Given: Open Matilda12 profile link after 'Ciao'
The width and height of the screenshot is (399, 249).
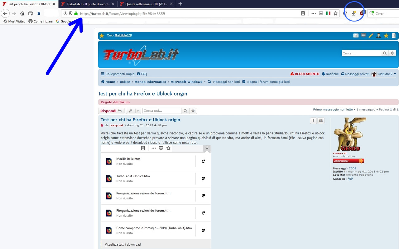Looking at the screenshot, I should point(123,35).
